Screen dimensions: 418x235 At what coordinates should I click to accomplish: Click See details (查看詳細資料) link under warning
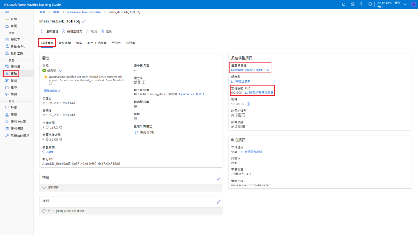click(52, 91)
